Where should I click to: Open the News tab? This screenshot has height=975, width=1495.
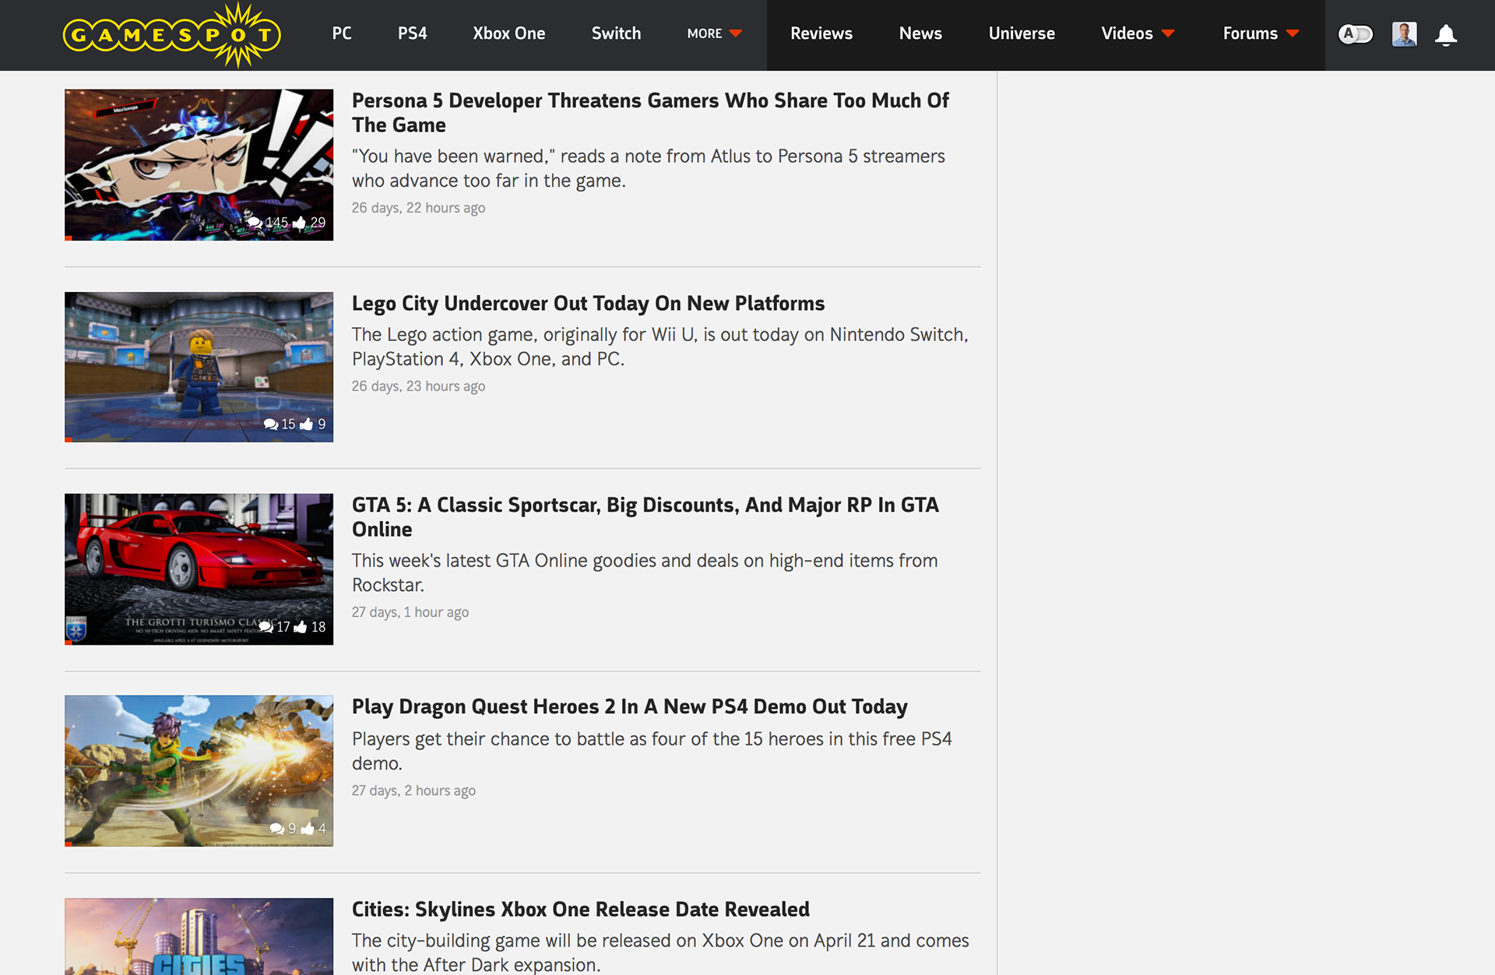(920, 33)
